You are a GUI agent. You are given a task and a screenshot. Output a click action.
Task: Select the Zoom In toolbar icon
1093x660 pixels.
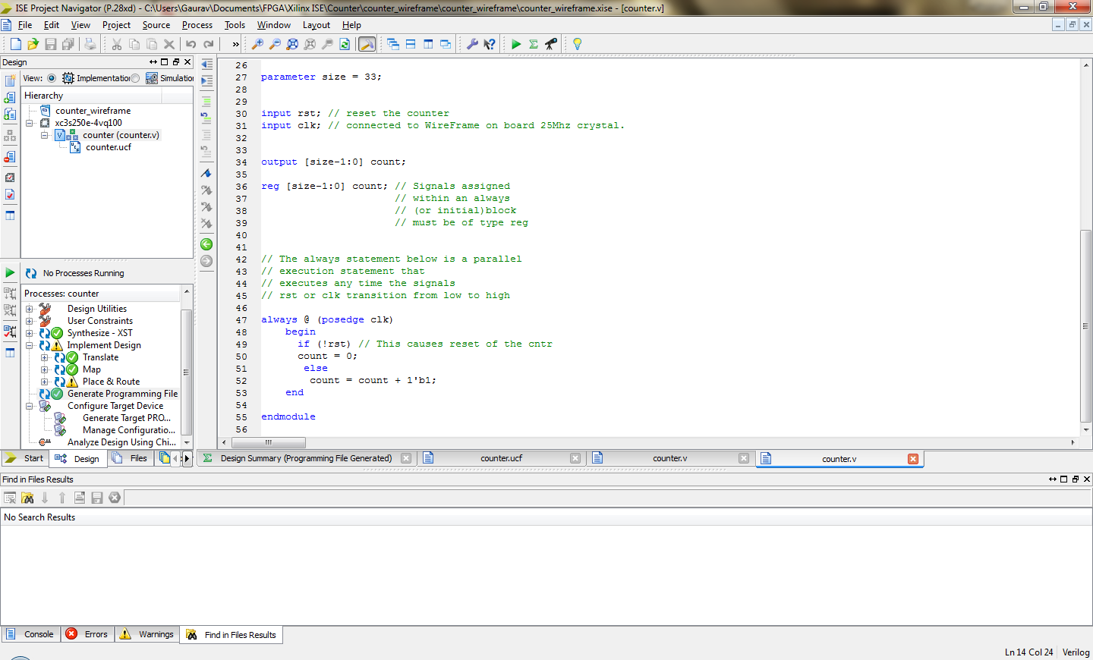coord(258,43)
